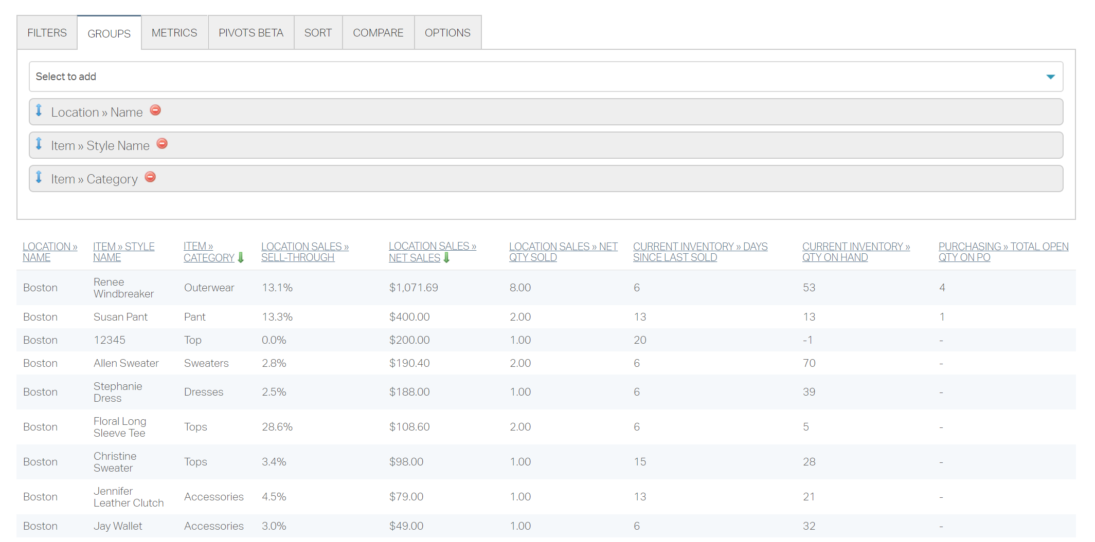The width and height of the screenshot is (1095, 542).
Task: Remove the Location » Name grouping
Action: click(x=155, y=110)
